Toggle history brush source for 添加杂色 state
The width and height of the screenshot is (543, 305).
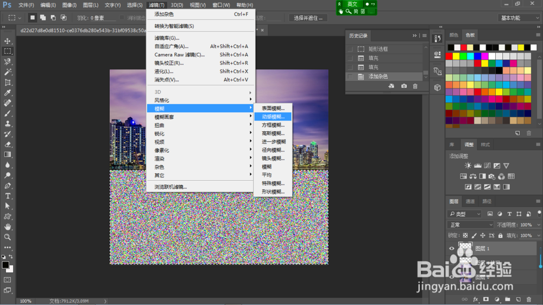pos(350,77)
